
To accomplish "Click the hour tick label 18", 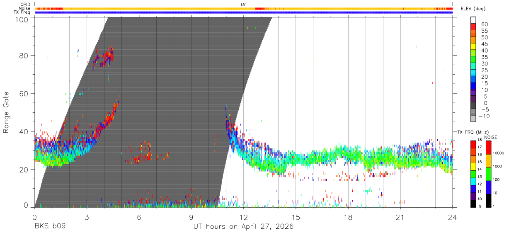I will coord(348,218).
